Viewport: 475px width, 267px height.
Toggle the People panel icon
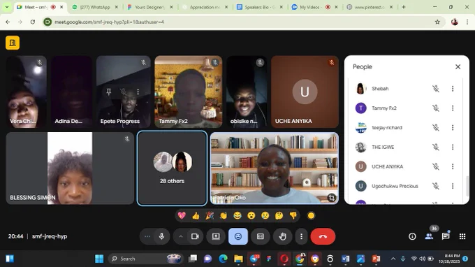click(x=429, y=236)
